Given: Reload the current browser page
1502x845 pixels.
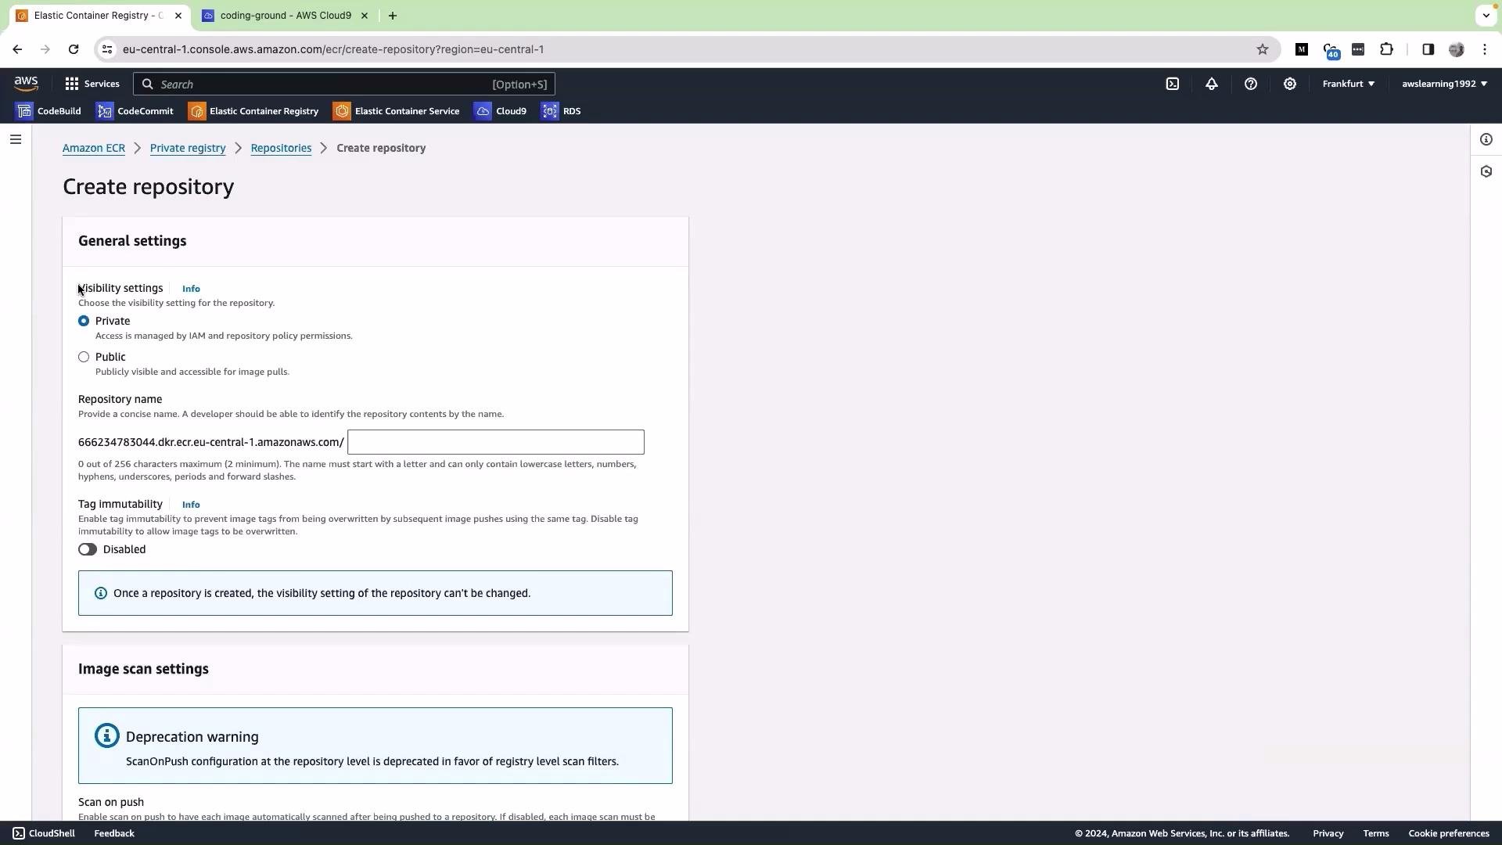Looking at the screenshot, I should (x=74, y=49).
